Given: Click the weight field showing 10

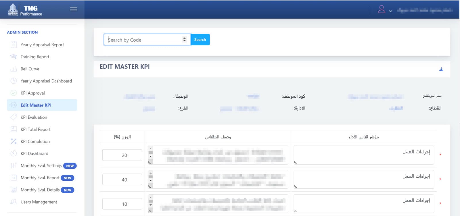Looking at the screenshot, I should point(122,204).
